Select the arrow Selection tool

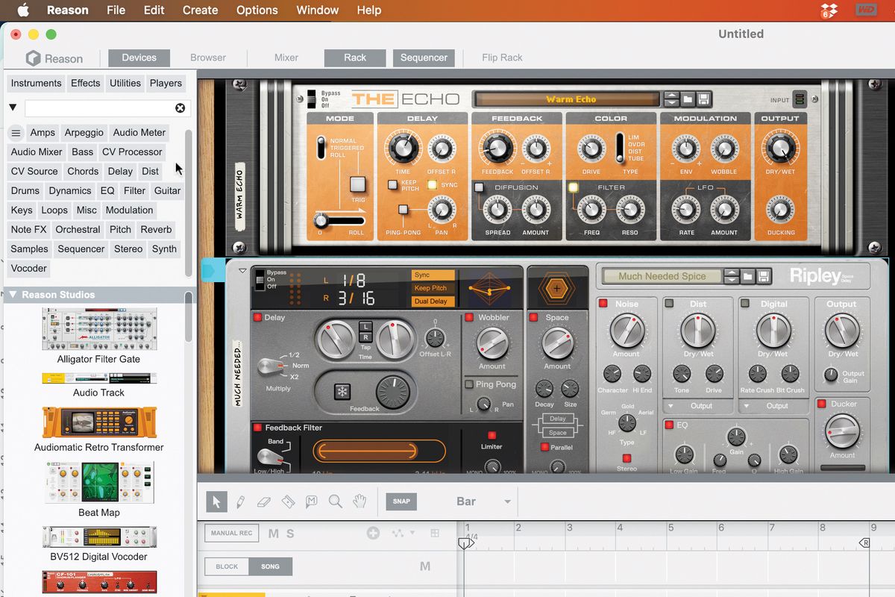(x=216, y=501)
